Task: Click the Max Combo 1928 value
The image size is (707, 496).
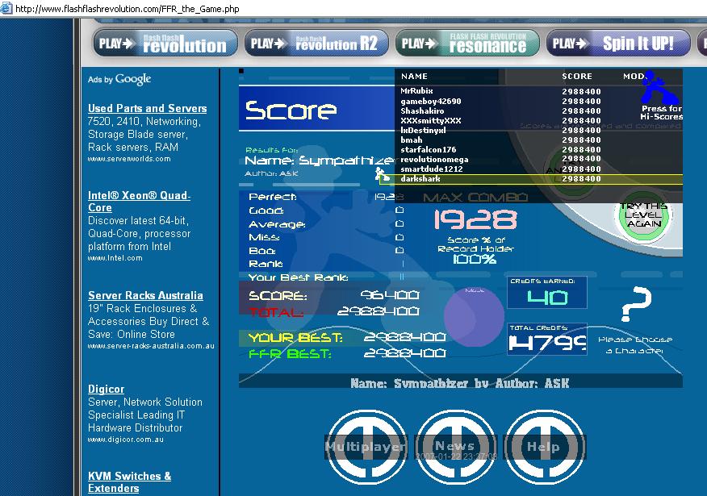Action: pos(475,220)
